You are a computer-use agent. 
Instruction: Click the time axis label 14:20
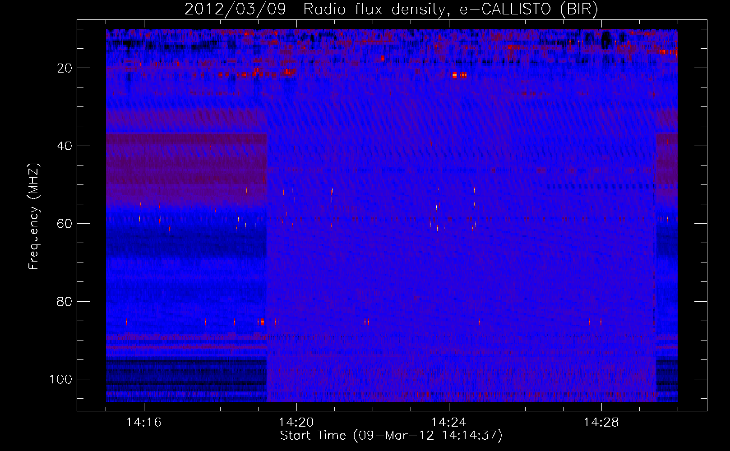pyautogui.click(x=296, y=423)
